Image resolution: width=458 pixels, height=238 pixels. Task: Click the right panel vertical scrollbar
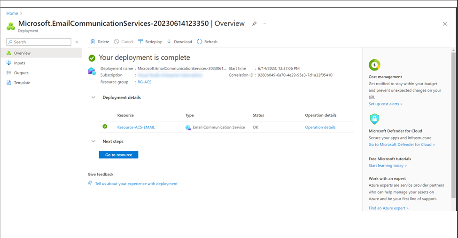point(453,126)
